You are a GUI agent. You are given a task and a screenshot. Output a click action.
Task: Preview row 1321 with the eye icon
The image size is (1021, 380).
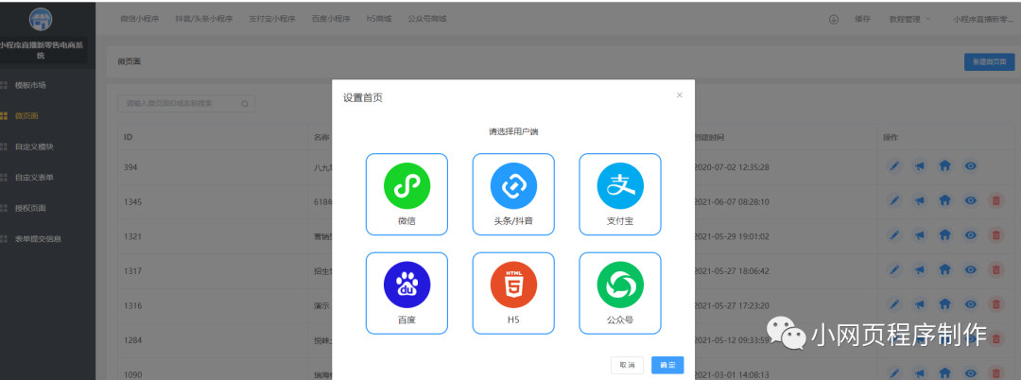[x=970, y=235]
